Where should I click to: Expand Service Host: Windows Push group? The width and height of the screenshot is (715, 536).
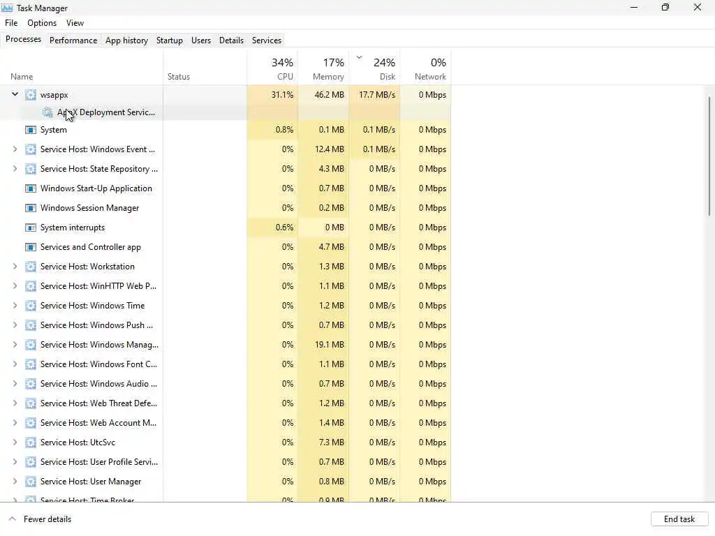[15, 325]
